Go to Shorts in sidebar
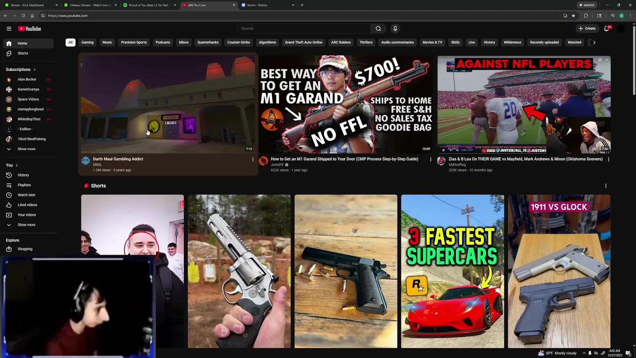636x358 pixels. tap(28, 53)
